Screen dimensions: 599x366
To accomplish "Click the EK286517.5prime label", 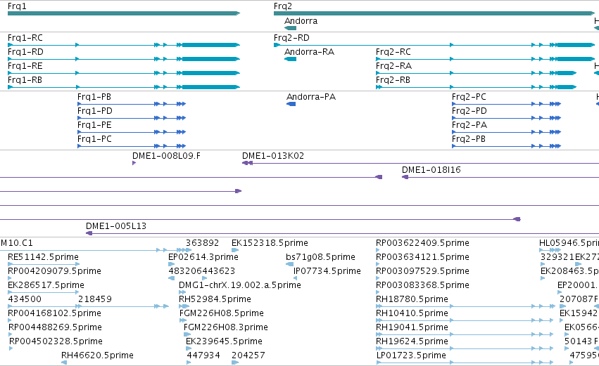I will (46, 285).
